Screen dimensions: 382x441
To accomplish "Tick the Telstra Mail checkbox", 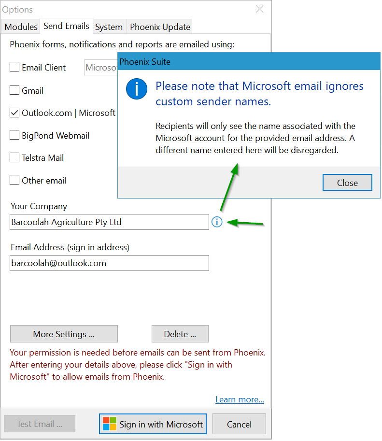I will (14, 157).
